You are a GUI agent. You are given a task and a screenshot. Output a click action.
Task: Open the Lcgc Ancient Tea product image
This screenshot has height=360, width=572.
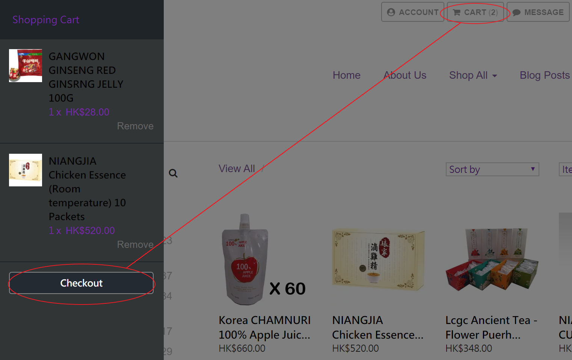492,259
